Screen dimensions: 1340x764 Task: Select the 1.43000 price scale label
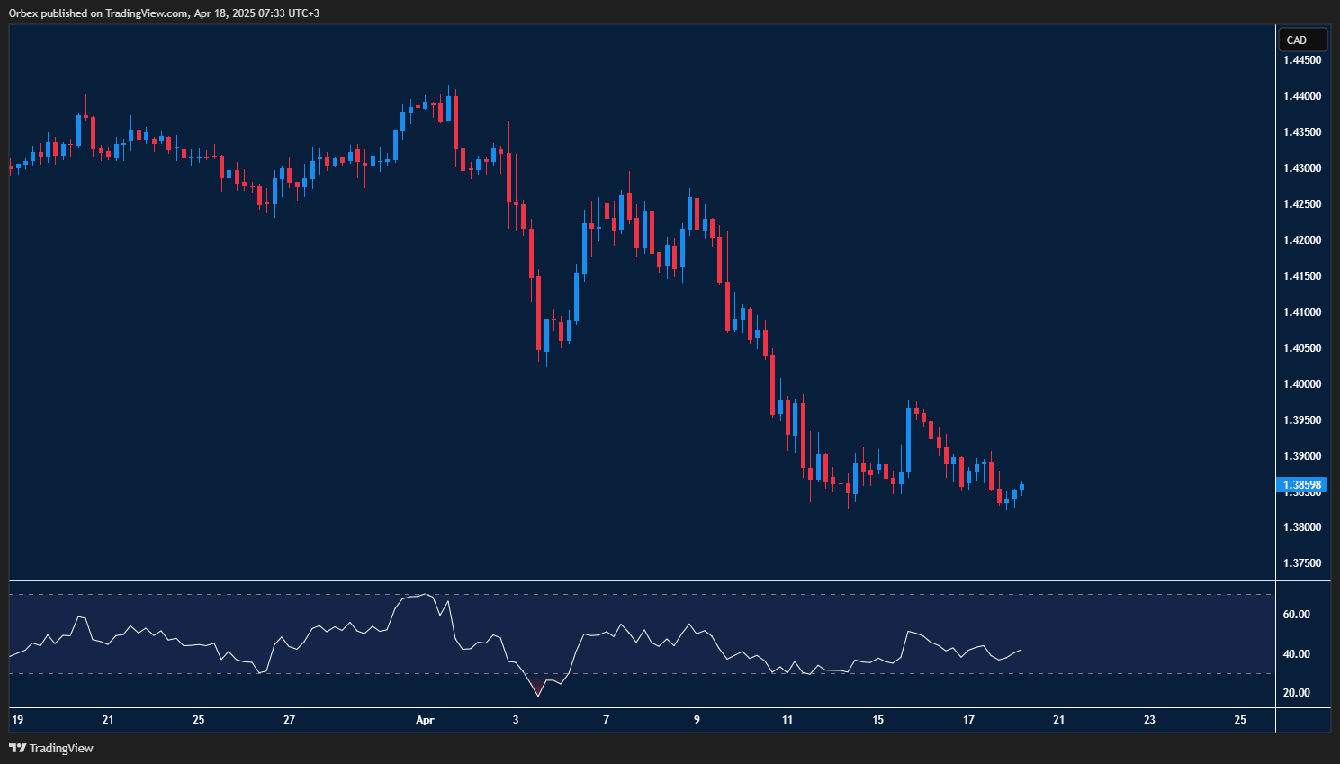point(1302,168)
